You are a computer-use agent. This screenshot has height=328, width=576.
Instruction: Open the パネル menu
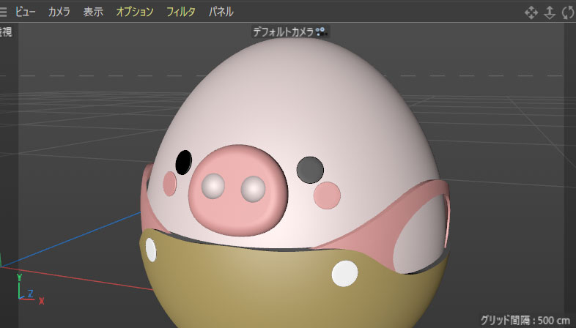[x=221, y=12]
